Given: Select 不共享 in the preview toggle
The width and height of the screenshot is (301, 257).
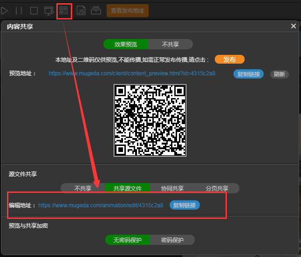Looking at the screenshot, I should (x=171, y=44).
